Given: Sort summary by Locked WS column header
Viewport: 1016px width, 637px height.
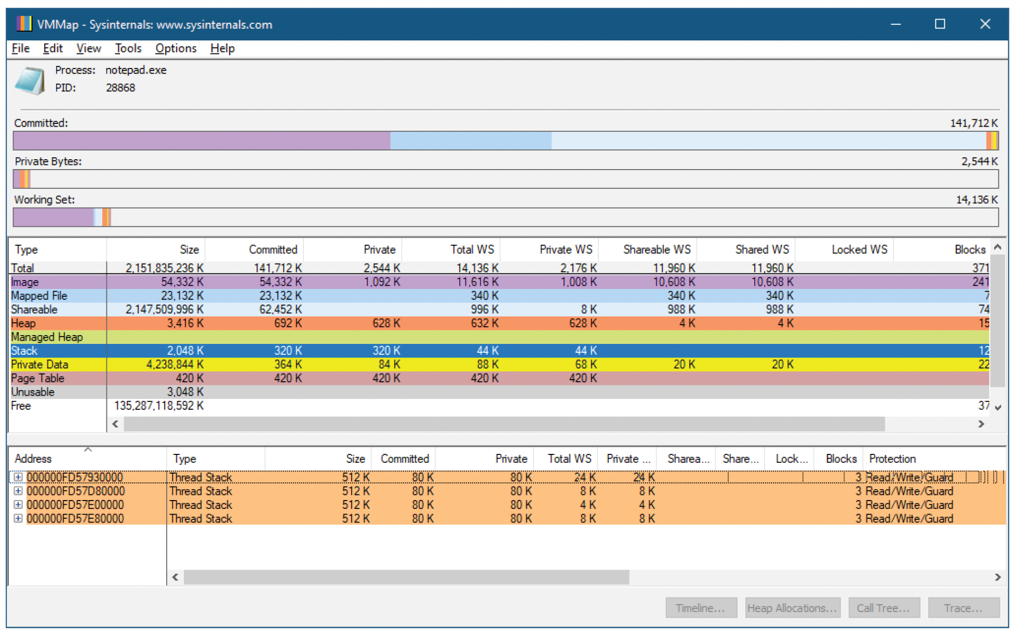Looking at the screenshot, I should pos(844,250).
